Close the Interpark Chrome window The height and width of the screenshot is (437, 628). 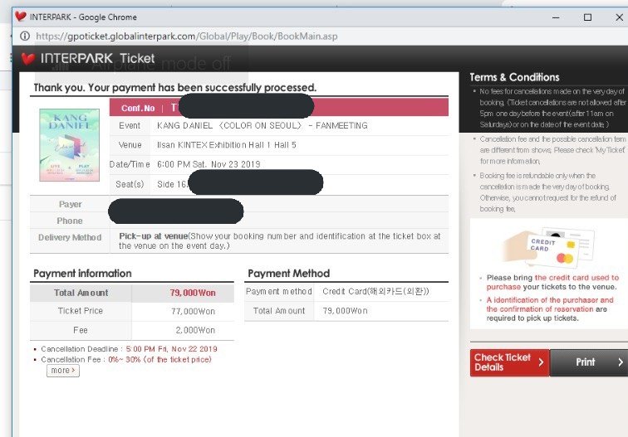point(619,17)
